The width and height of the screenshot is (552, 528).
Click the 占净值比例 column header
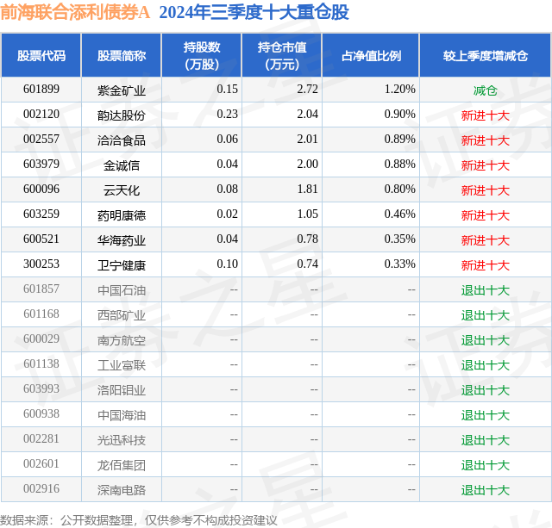(x=371, y=55)
